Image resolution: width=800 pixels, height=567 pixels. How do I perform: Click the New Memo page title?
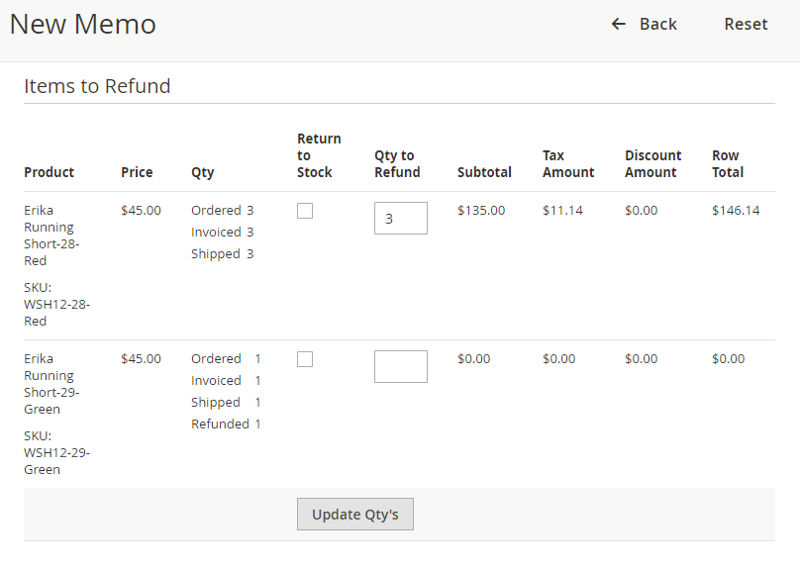tap(83, 24)
